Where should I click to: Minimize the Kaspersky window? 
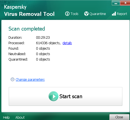116,3
